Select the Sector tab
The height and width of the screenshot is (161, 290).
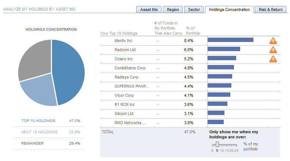click(194, 9)
